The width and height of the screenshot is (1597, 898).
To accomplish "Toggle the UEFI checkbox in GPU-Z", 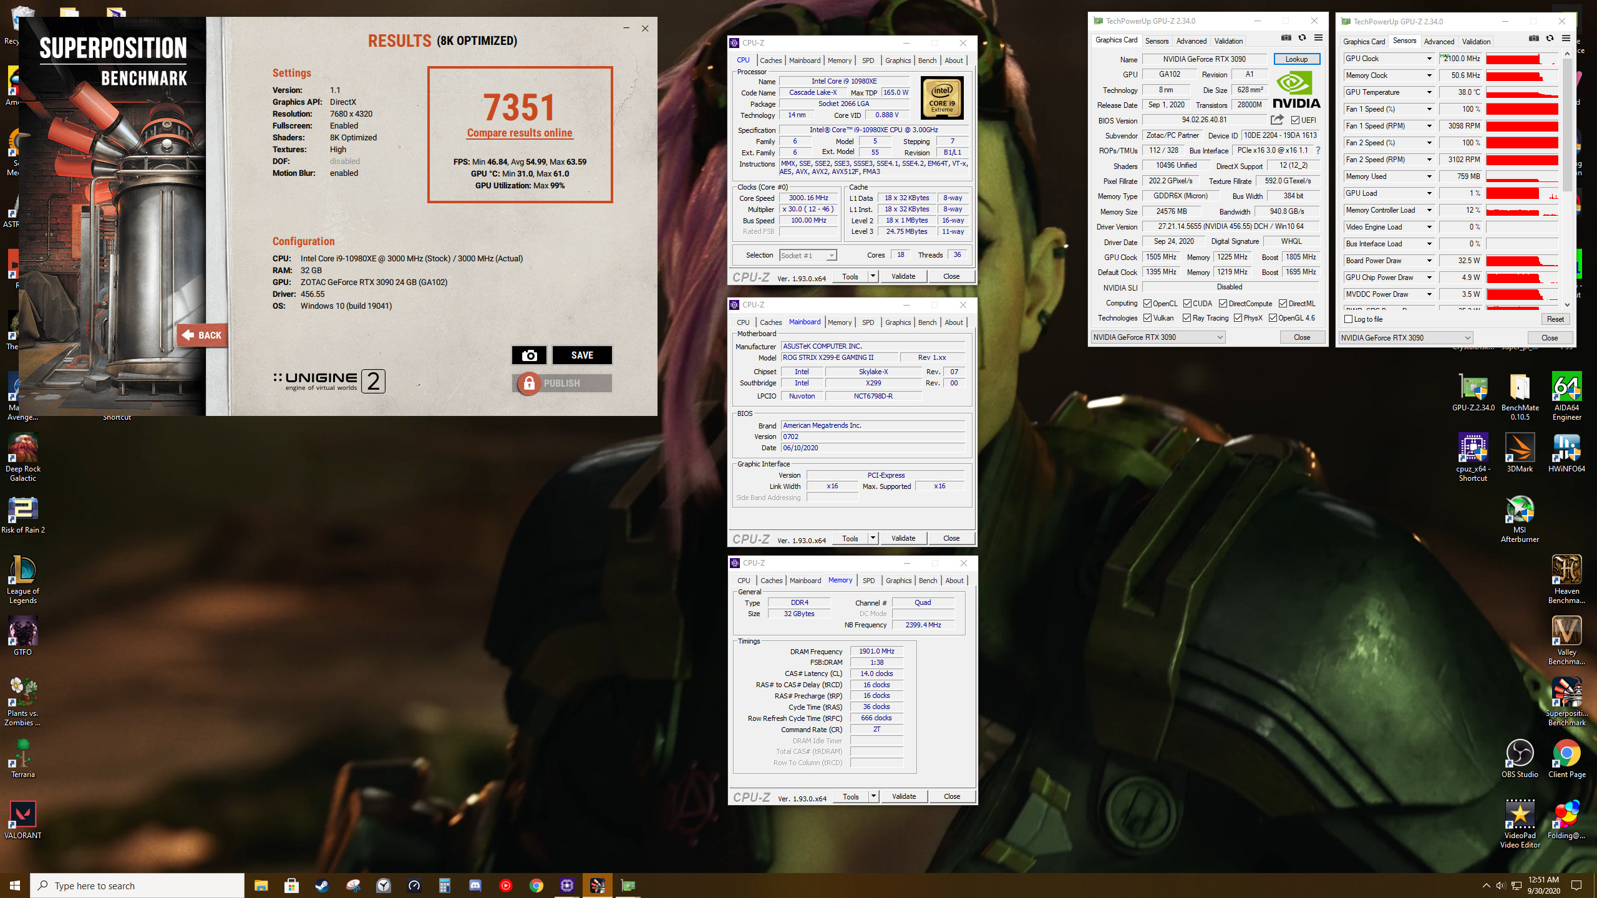I will click(1295, 120).
